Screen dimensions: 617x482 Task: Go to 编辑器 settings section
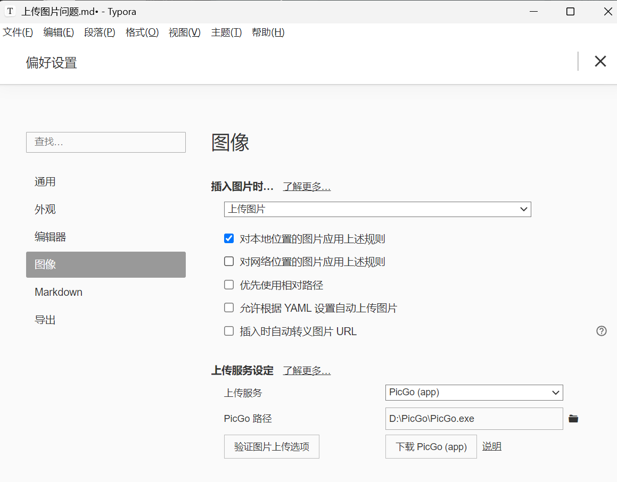(x=106, y=237)
